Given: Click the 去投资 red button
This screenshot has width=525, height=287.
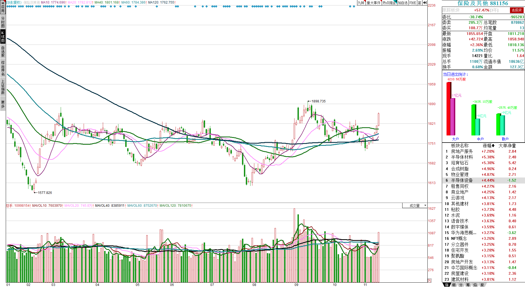Looking at the screenshot, I should point(517,10).
